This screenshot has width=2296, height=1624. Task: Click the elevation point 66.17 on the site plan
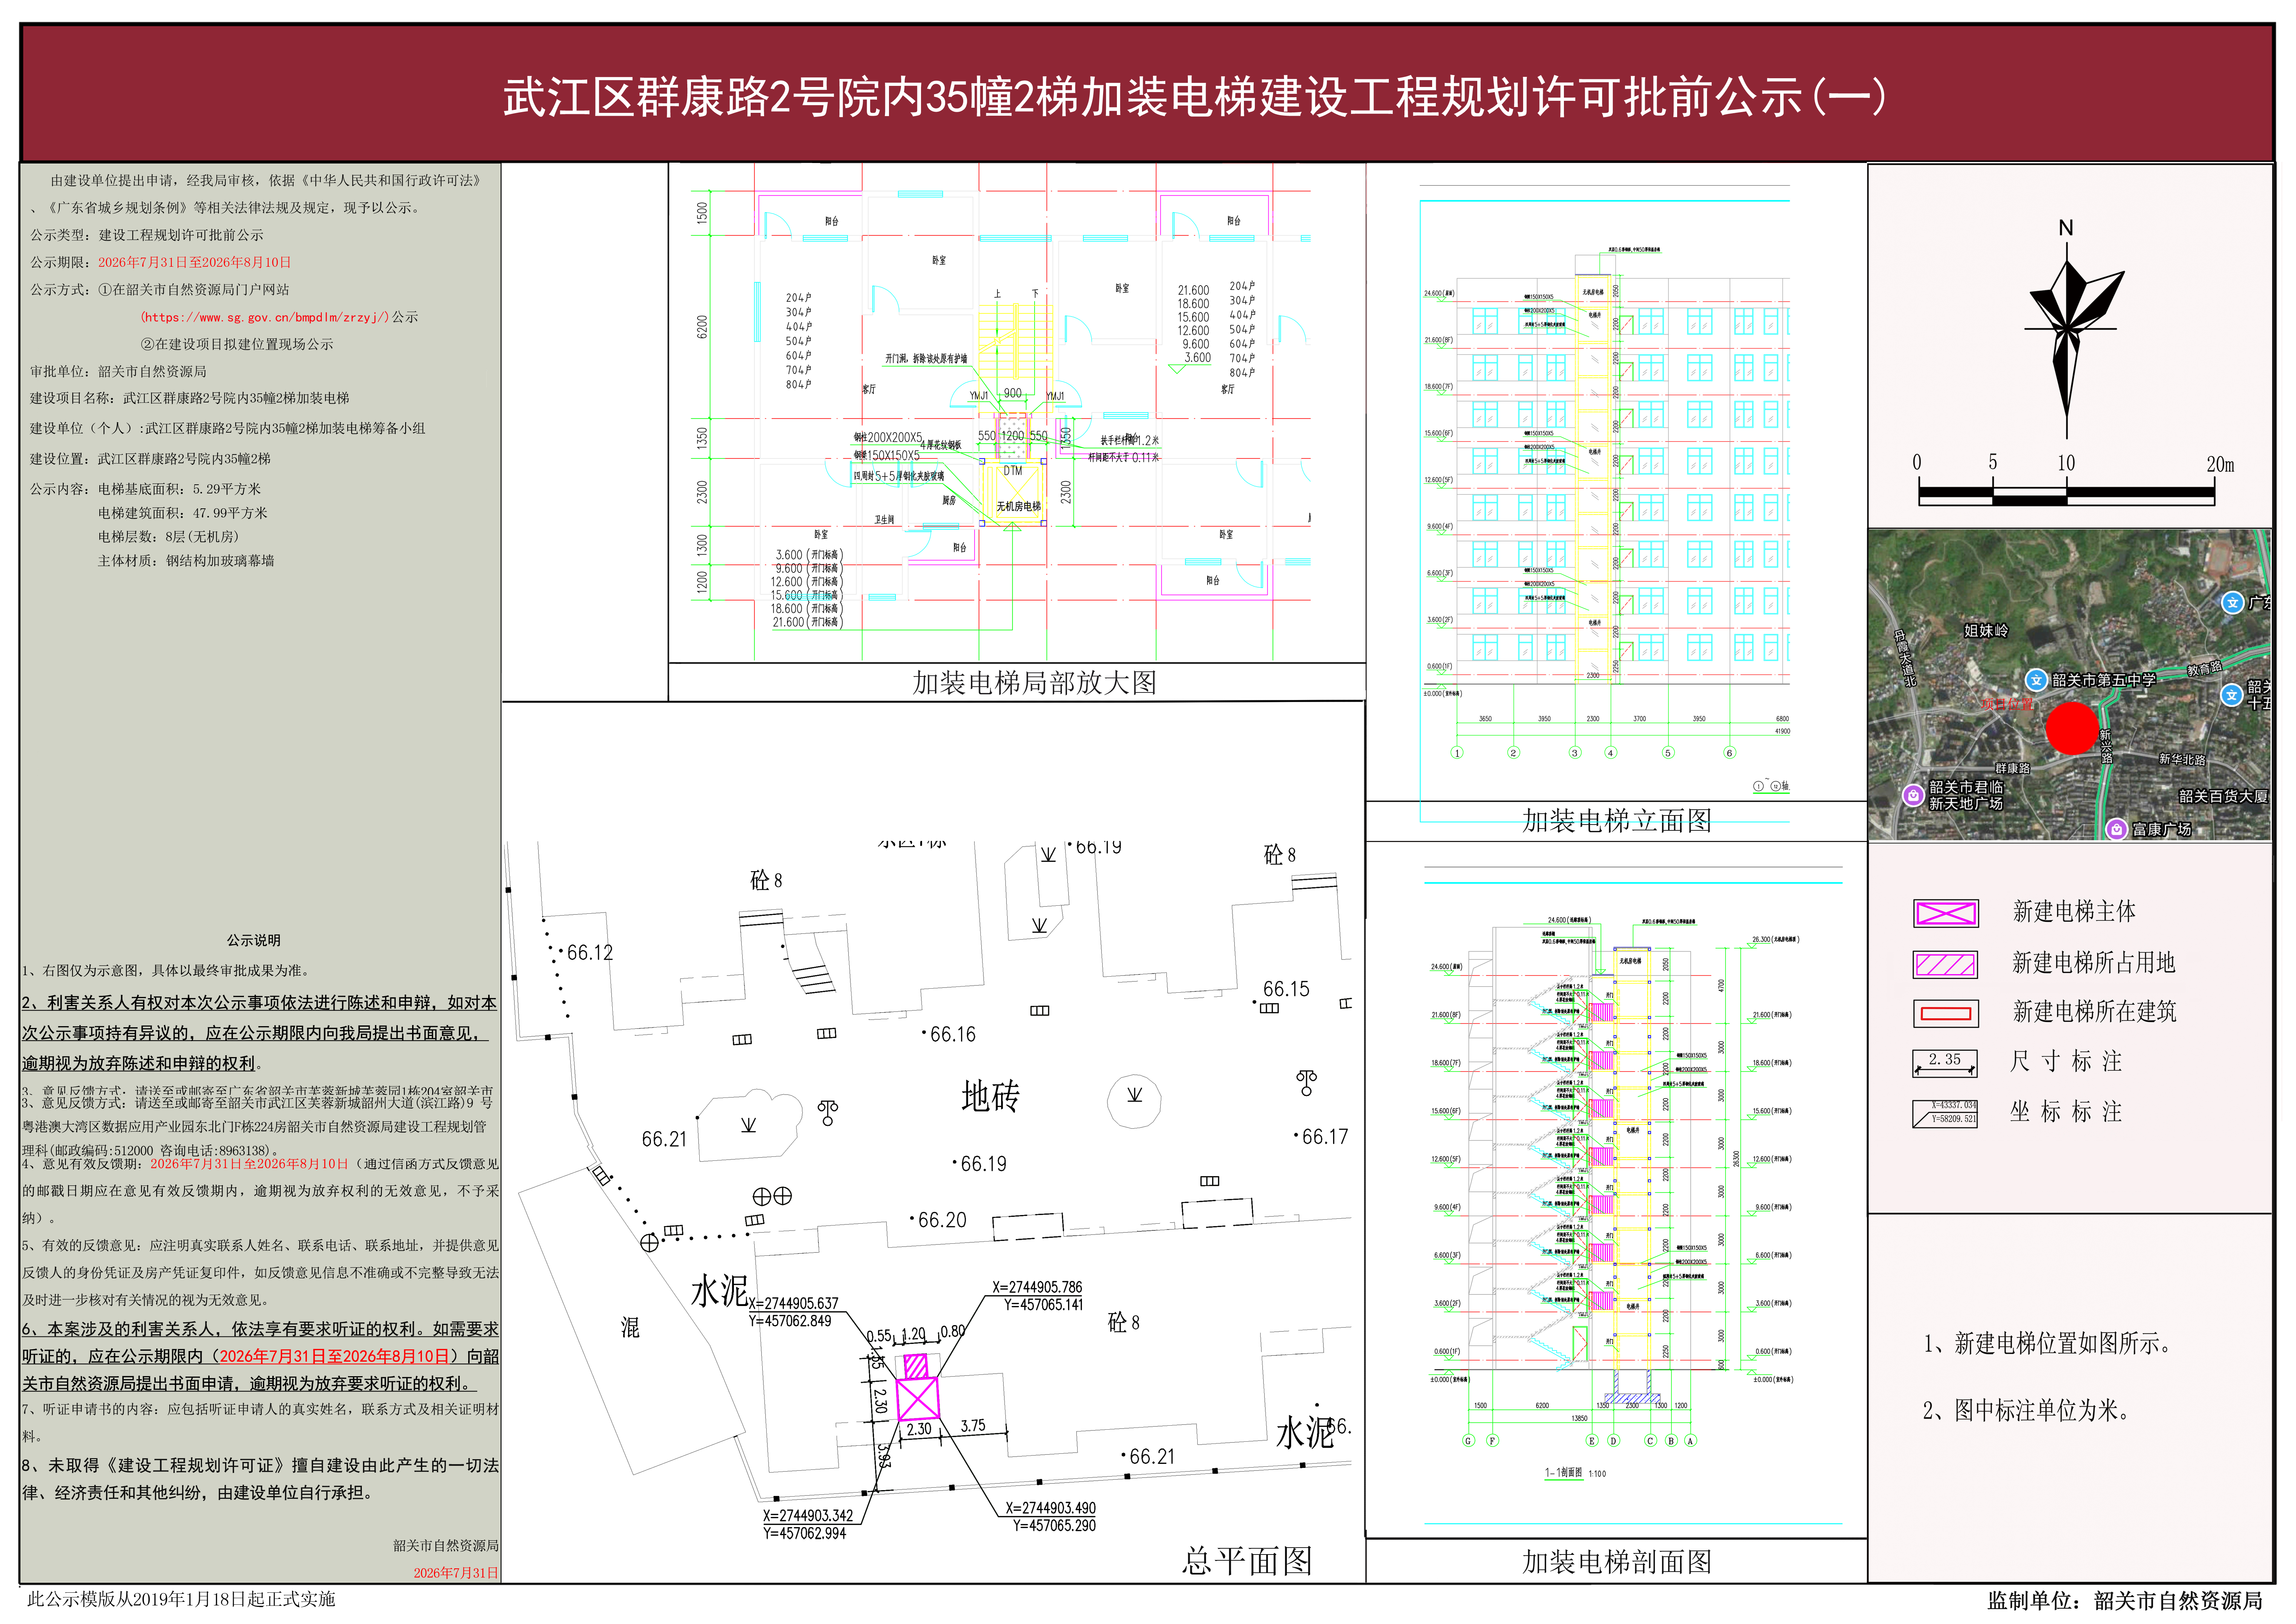coord(1325,1138)
